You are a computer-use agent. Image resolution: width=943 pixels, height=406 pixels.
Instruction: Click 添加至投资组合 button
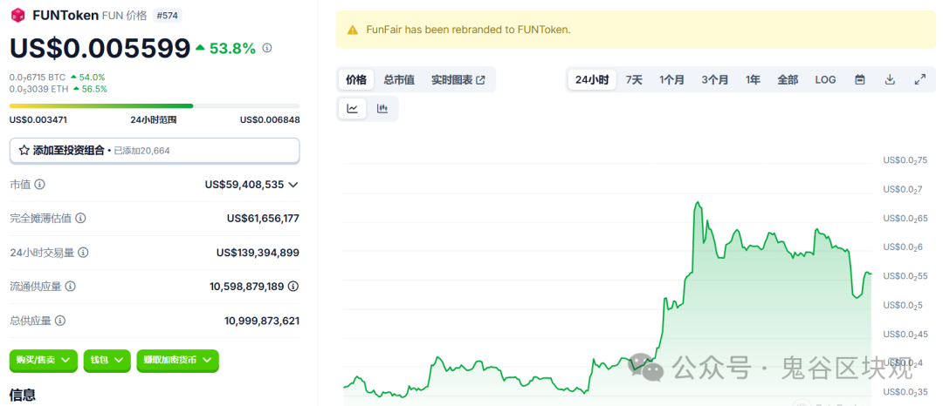click(155, 151)
